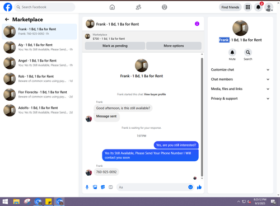Screen dimensions: 280x206
Task: Open Aly conversation in chat list
Action: (39, 47)
